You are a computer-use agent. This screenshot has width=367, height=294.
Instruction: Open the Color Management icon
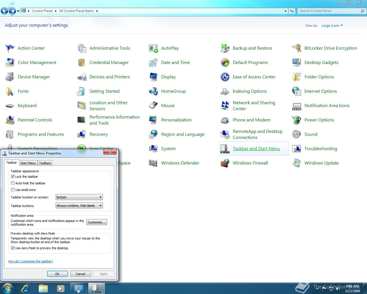(x=10, y=63)
